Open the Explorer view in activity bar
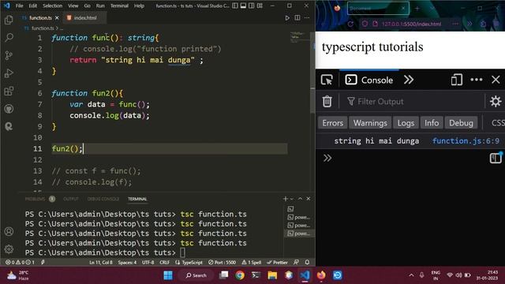This screenshot has height=284, width=505. 9,20
